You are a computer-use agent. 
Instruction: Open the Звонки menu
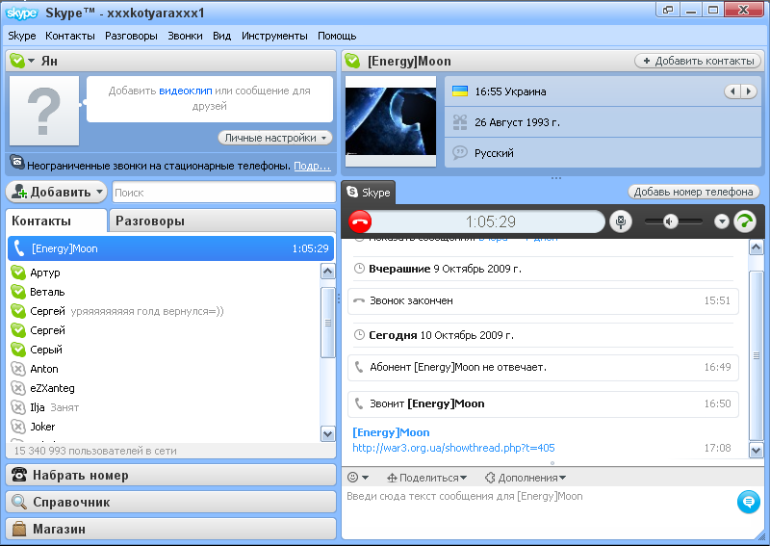(185, 36)
